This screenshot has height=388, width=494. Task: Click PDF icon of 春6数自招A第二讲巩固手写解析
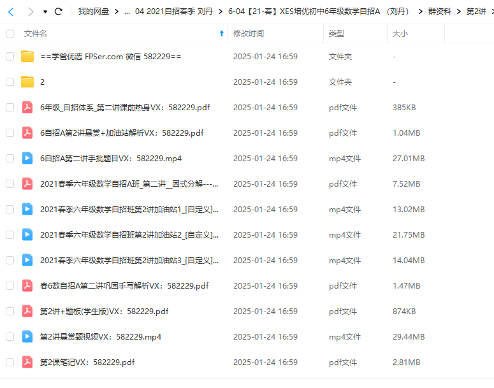coord(27,285)
